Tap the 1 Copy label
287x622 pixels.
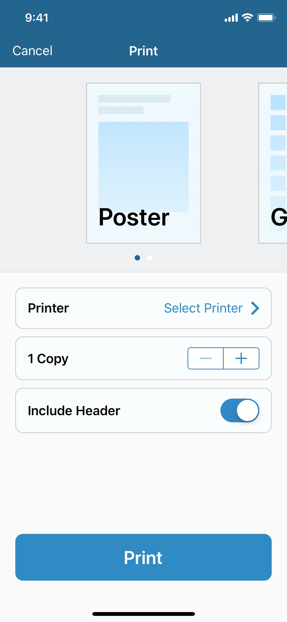pyautogui.click(x=48, y=358)
